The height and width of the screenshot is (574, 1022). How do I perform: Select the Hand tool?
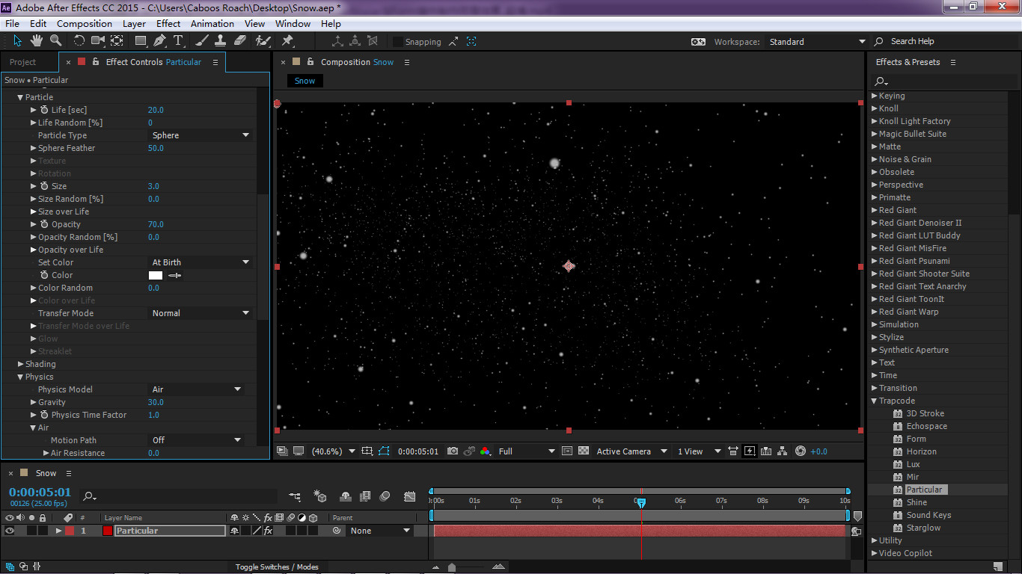37,40
